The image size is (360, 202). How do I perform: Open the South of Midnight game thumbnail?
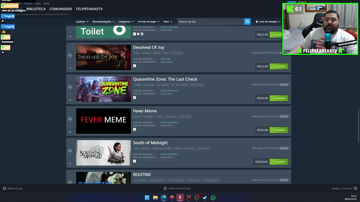click(x=103, y=153)
